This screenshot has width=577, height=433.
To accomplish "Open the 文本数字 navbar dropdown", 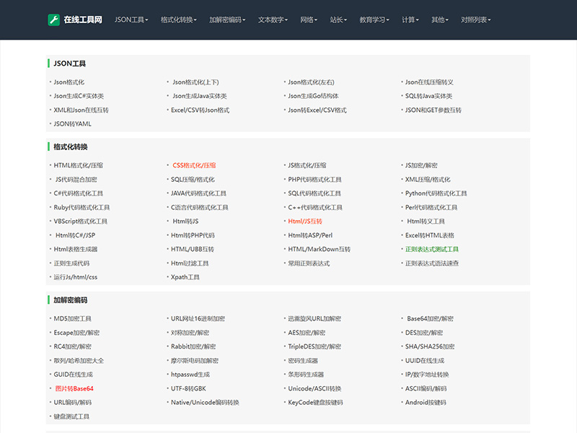I will (x=273, y=20).
